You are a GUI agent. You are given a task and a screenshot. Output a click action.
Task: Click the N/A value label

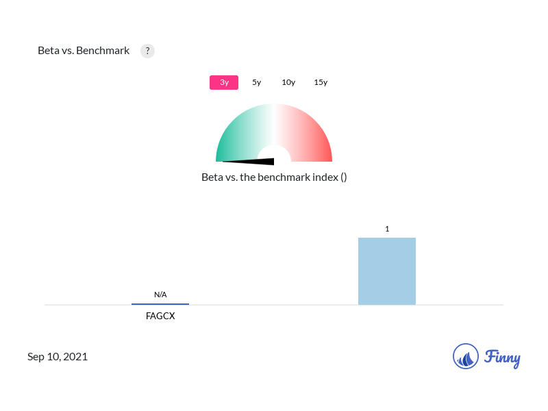pos(160,295)
